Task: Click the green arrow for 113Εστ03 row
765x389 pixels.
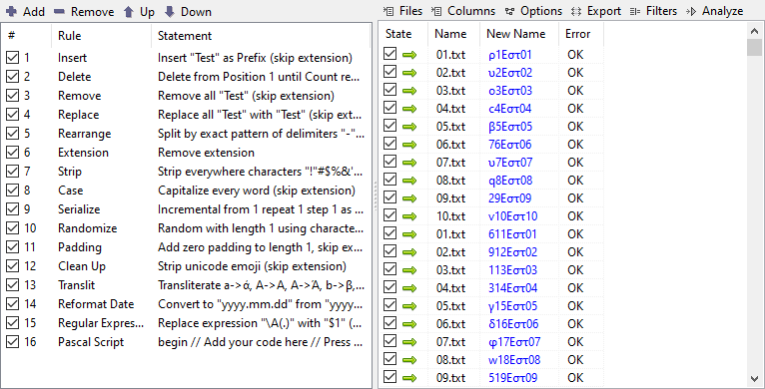Action: (x=409, y=270)
